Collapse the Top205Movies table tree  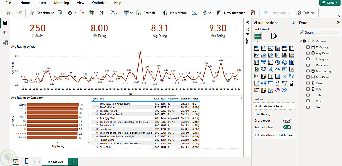[x=300, y=41]
